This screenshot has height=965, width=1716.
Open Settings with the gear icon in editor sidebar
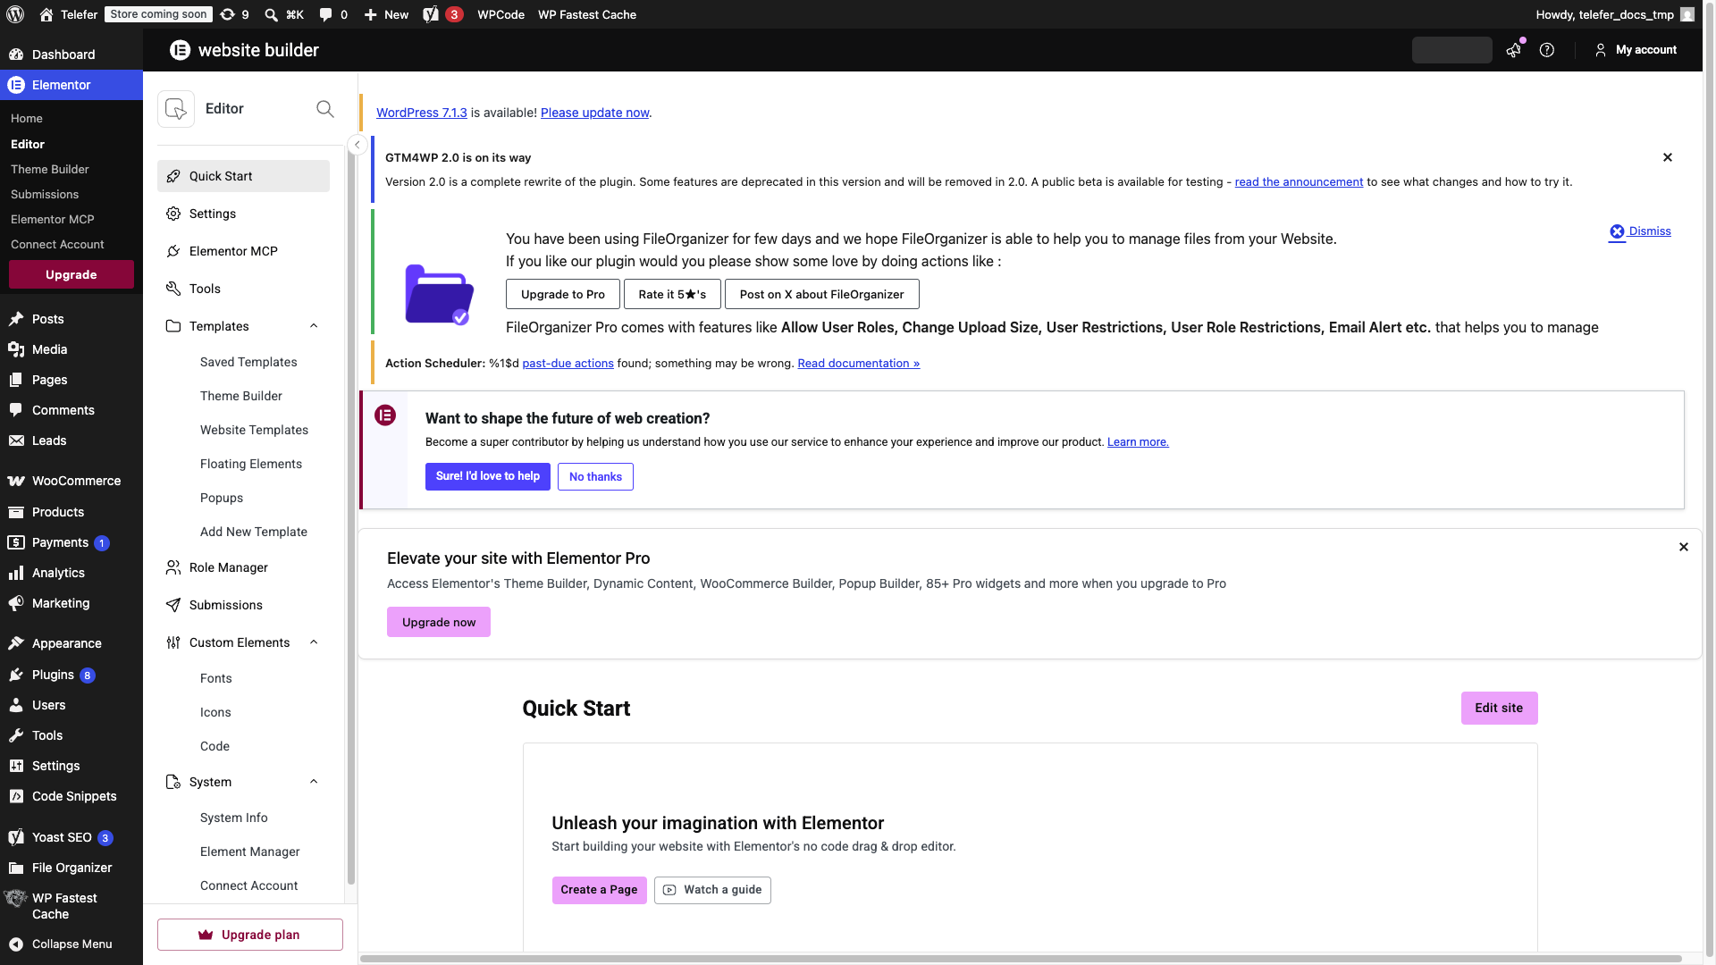tap(243, 214)
